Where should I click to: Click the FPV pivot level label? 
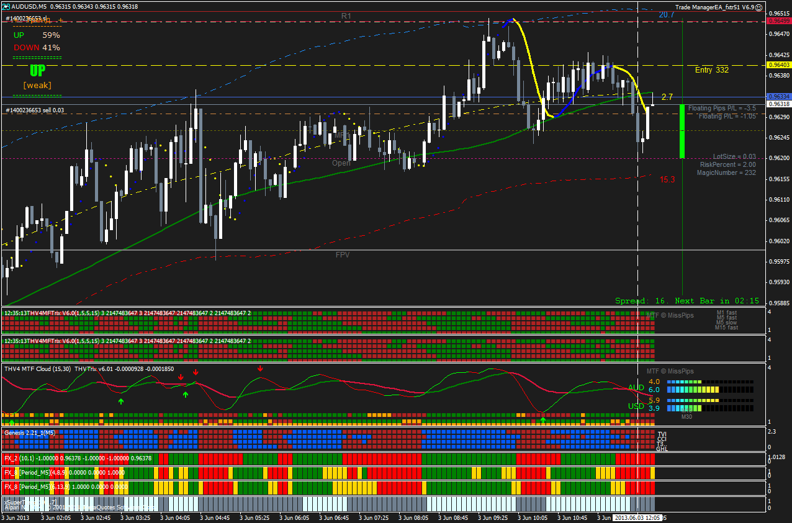343,255
